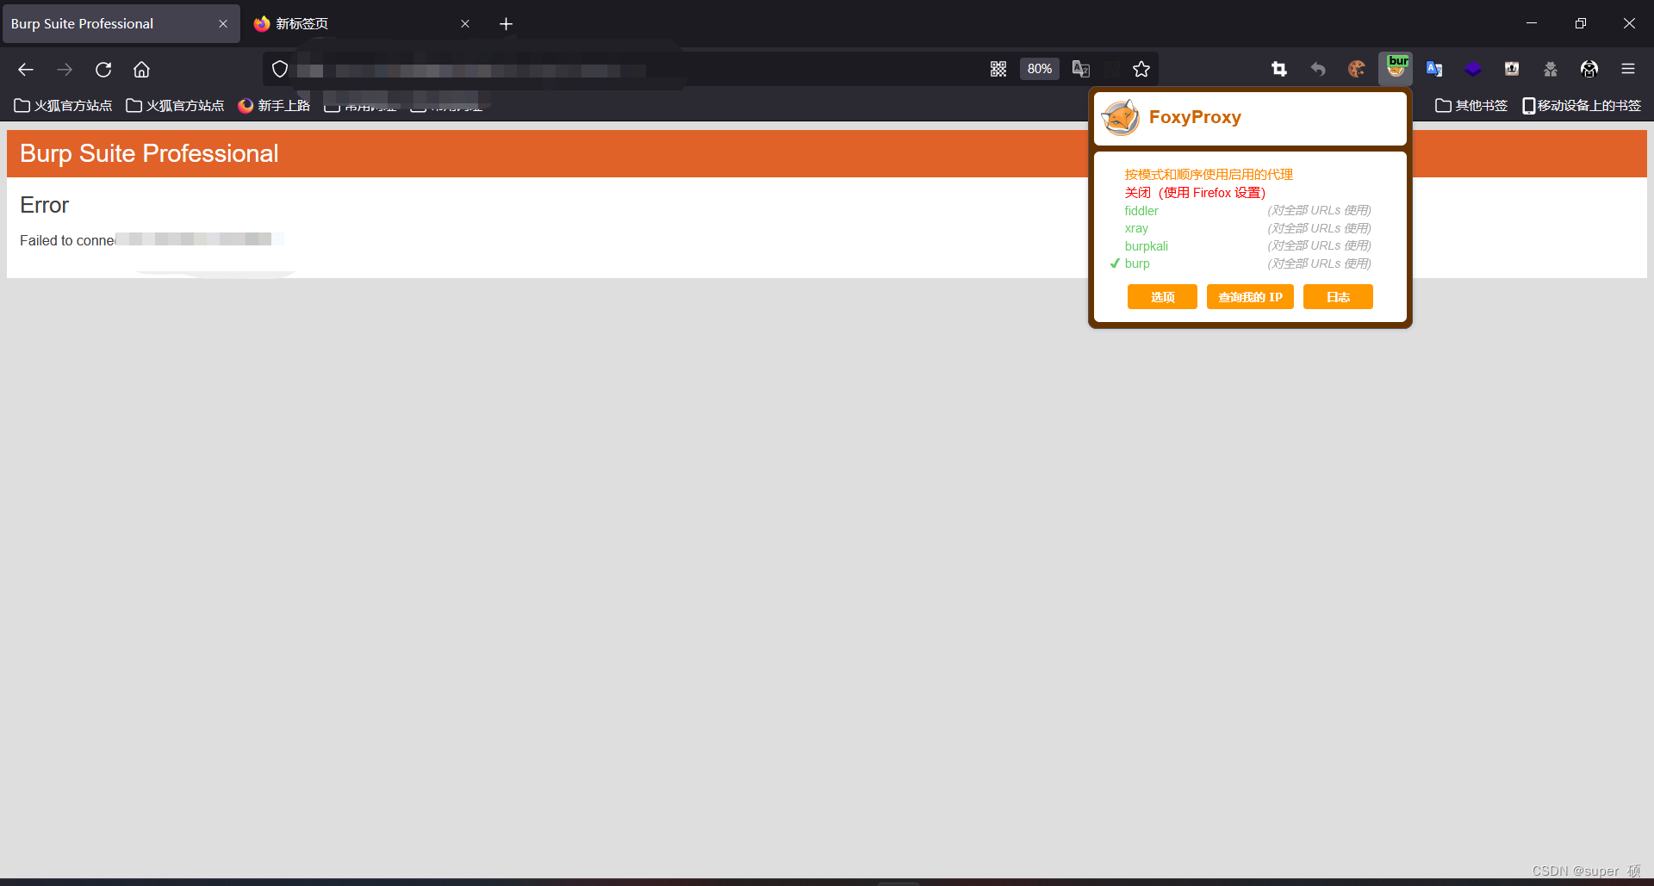
Task: Open the cookie editor extension icon
Action: (x=1357, y=70)
